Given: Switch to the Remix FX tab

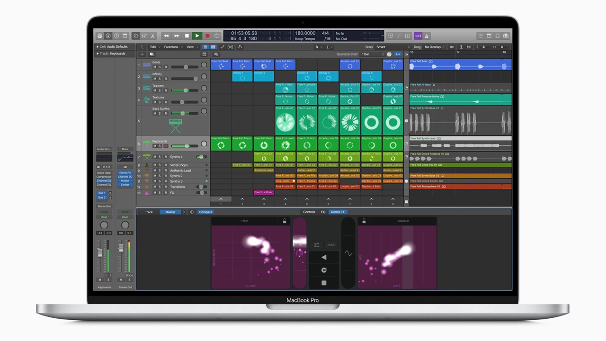Looking at the screenshot, I should coord(338,212).
